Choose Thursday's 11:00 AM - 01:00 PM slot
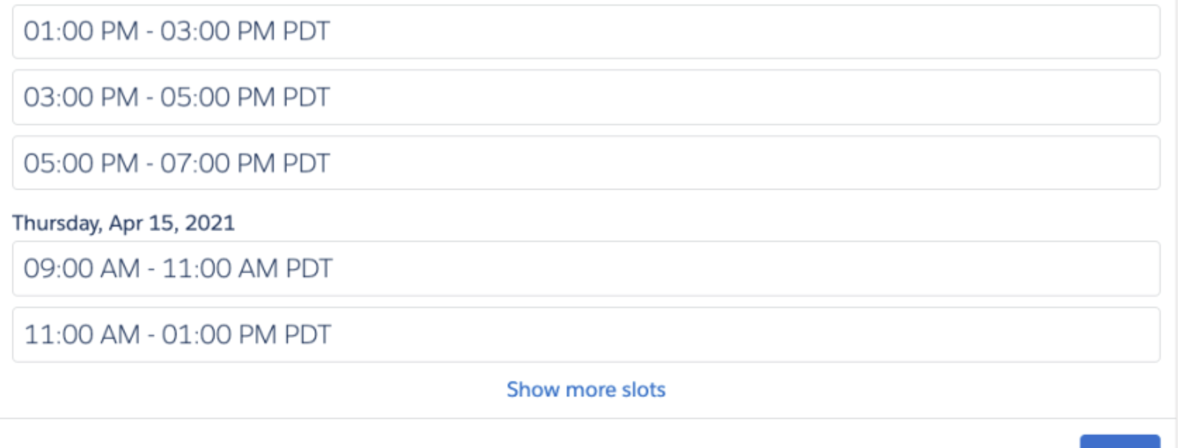 coord(586,335)
